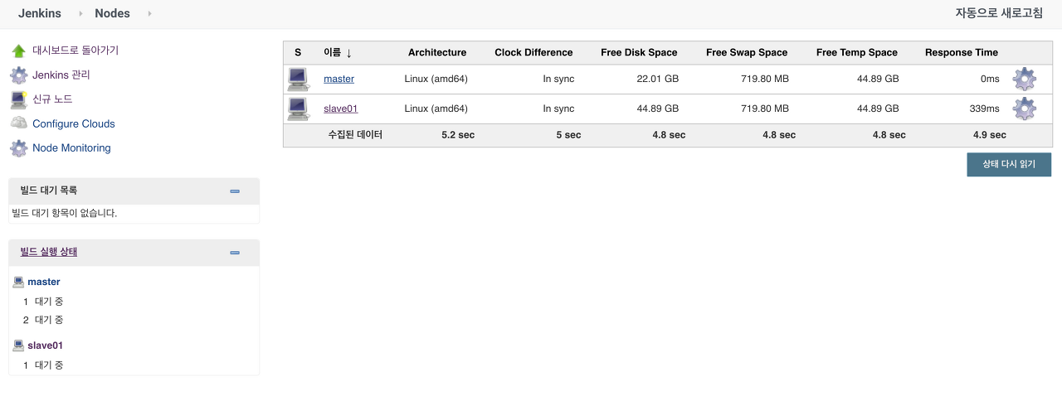The width and height of the screenshot is (1062, 401).
Task: Open 빌드 실행 상태 header link
Action: tap(49, 252)
